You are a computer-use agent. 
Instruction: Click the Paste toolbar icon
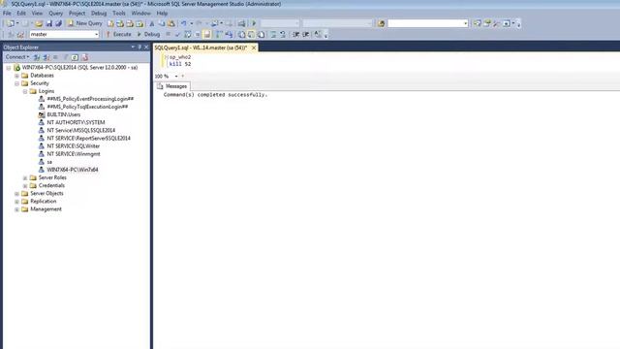(171, 23)
